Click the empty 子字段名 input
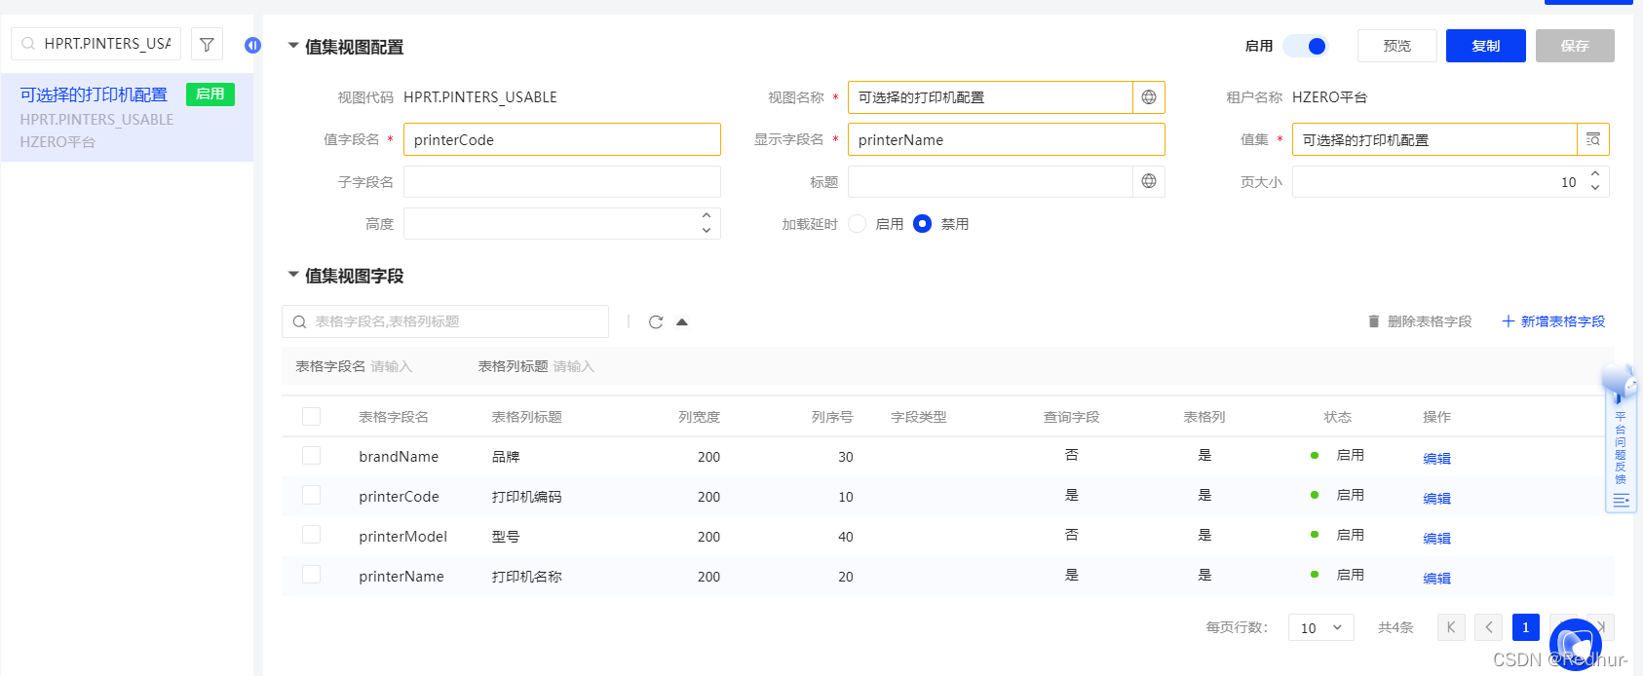Viewport: 1643px width, 676px height. tap(562, 181)
